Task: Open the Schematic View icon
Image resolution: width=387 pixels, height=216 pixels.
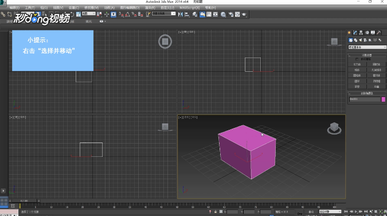Action: [216, 14]
